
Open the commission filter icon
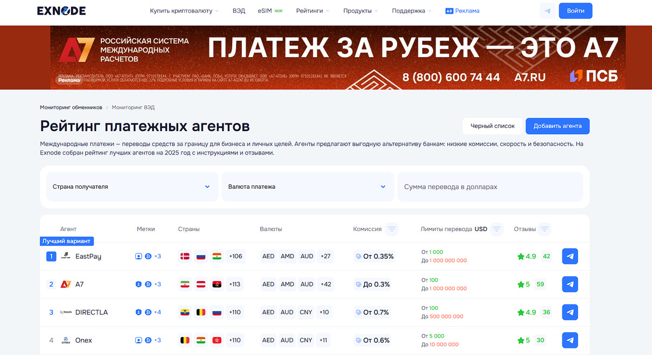pos(392,229)
